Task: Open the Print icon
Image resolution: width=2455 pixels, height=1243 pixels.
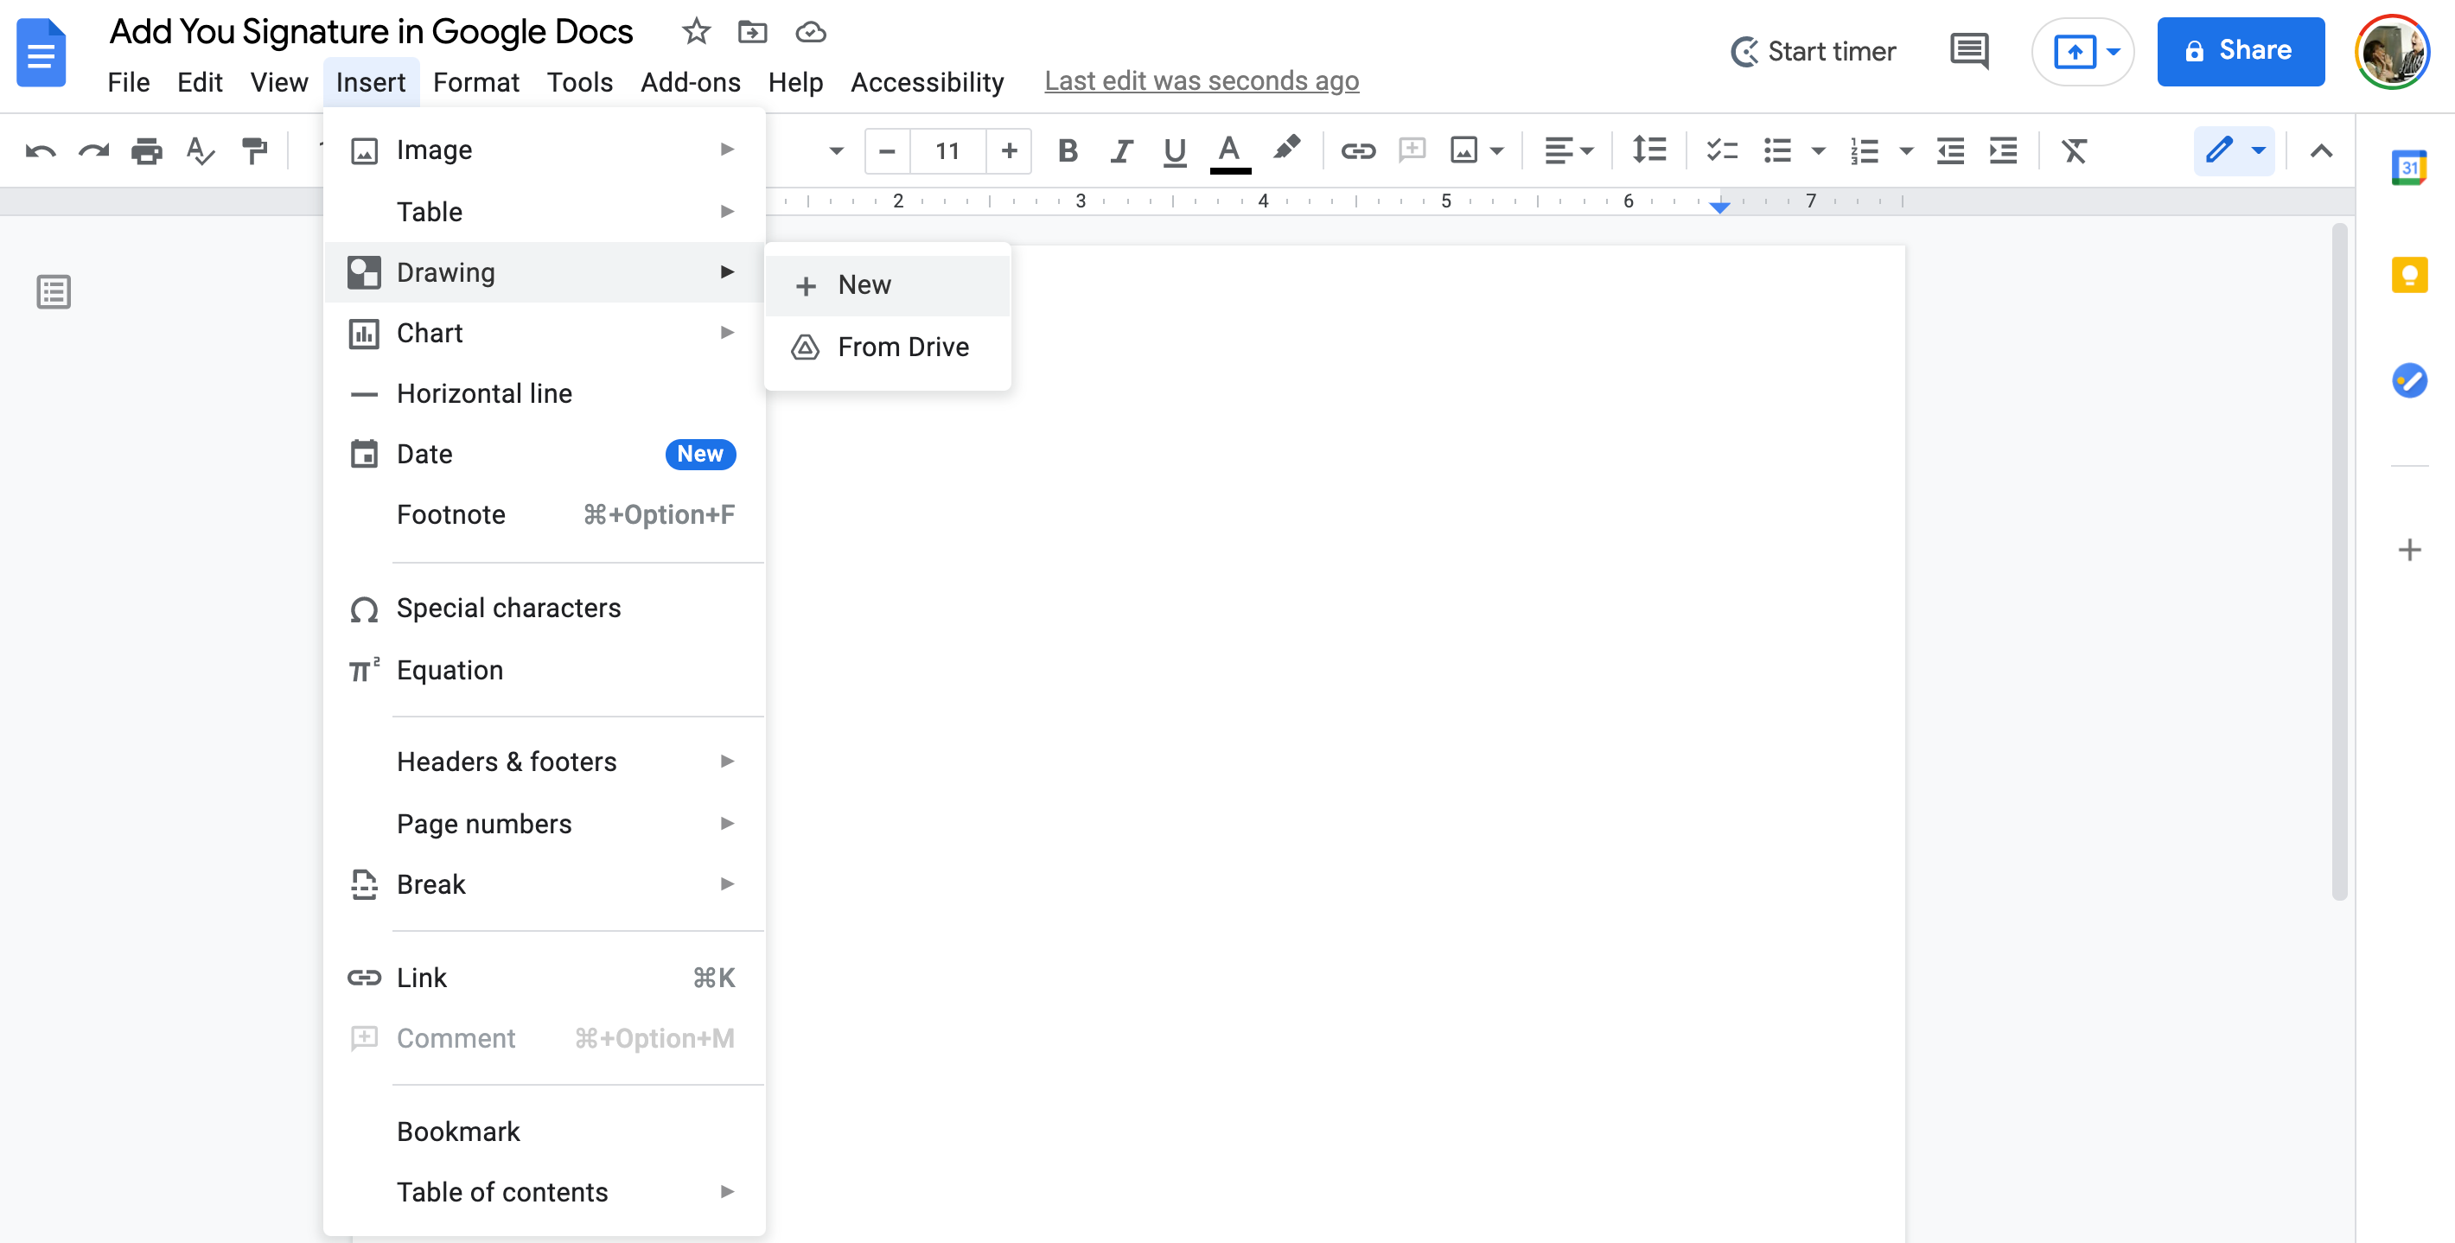Action: [146, 150]
